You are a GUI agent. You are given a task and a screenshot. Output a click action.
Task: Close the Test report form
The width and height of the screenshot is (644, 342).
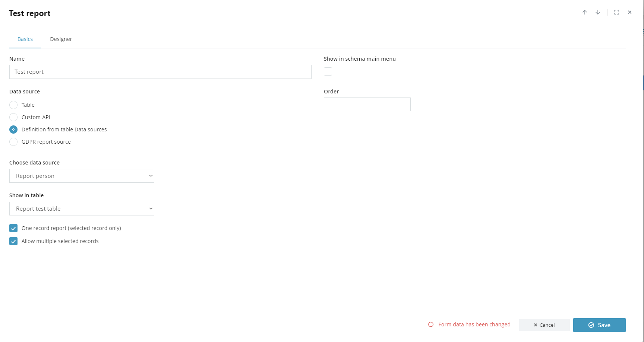(x=630, y=12)
